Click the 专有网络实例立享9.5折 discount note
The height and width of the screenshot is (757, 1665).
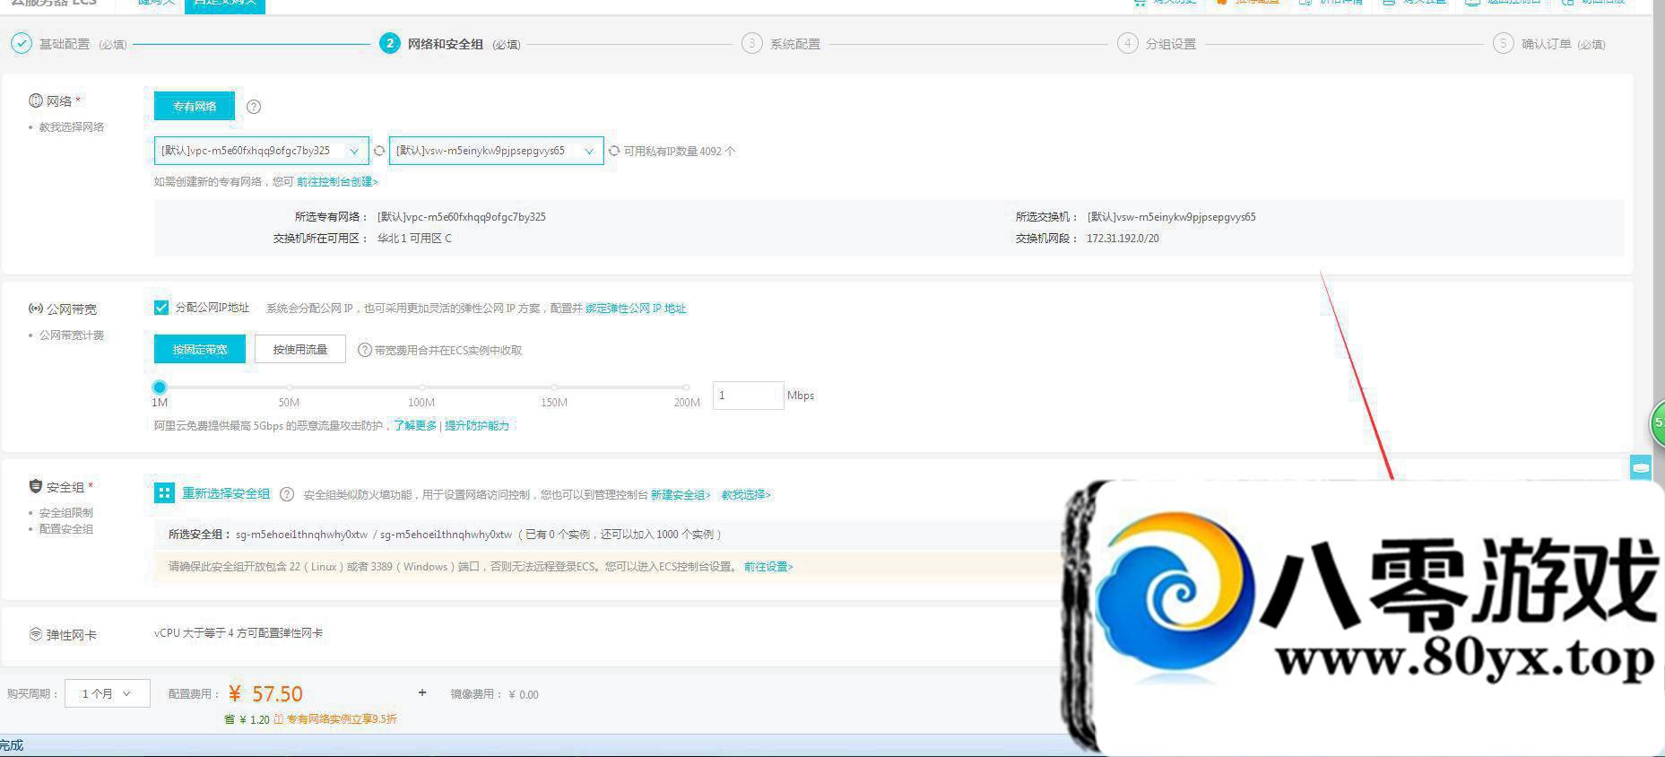pos(342,719)
